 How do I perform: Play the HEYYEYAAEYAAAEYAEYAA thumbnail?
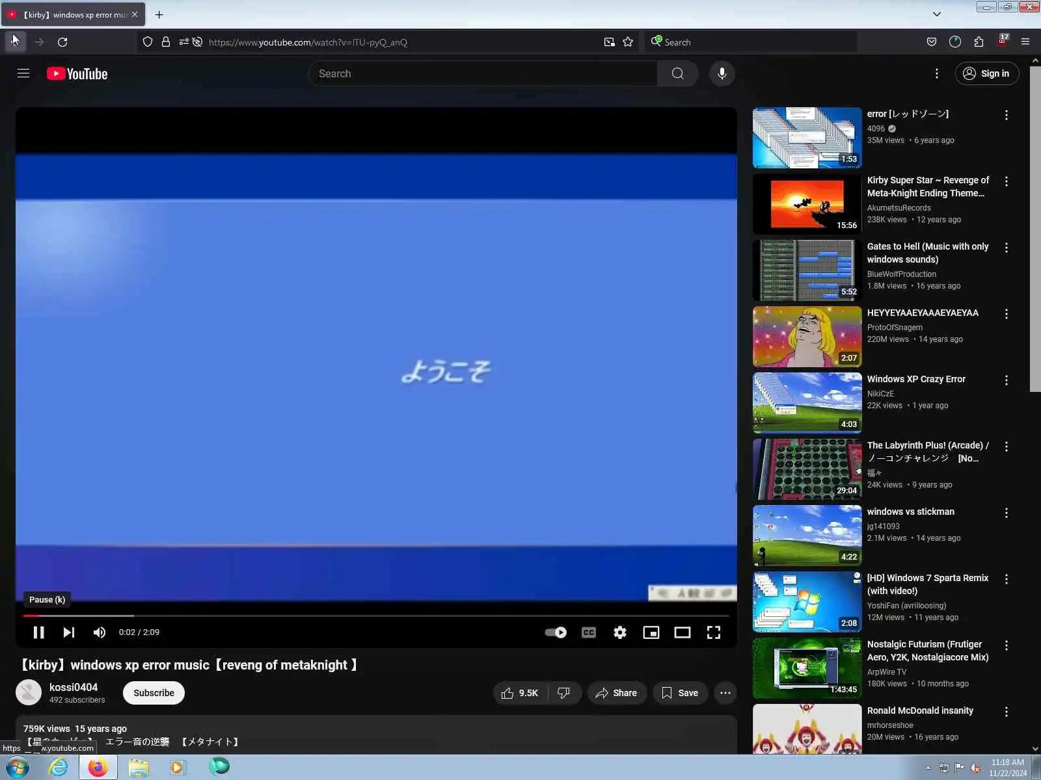807,337
